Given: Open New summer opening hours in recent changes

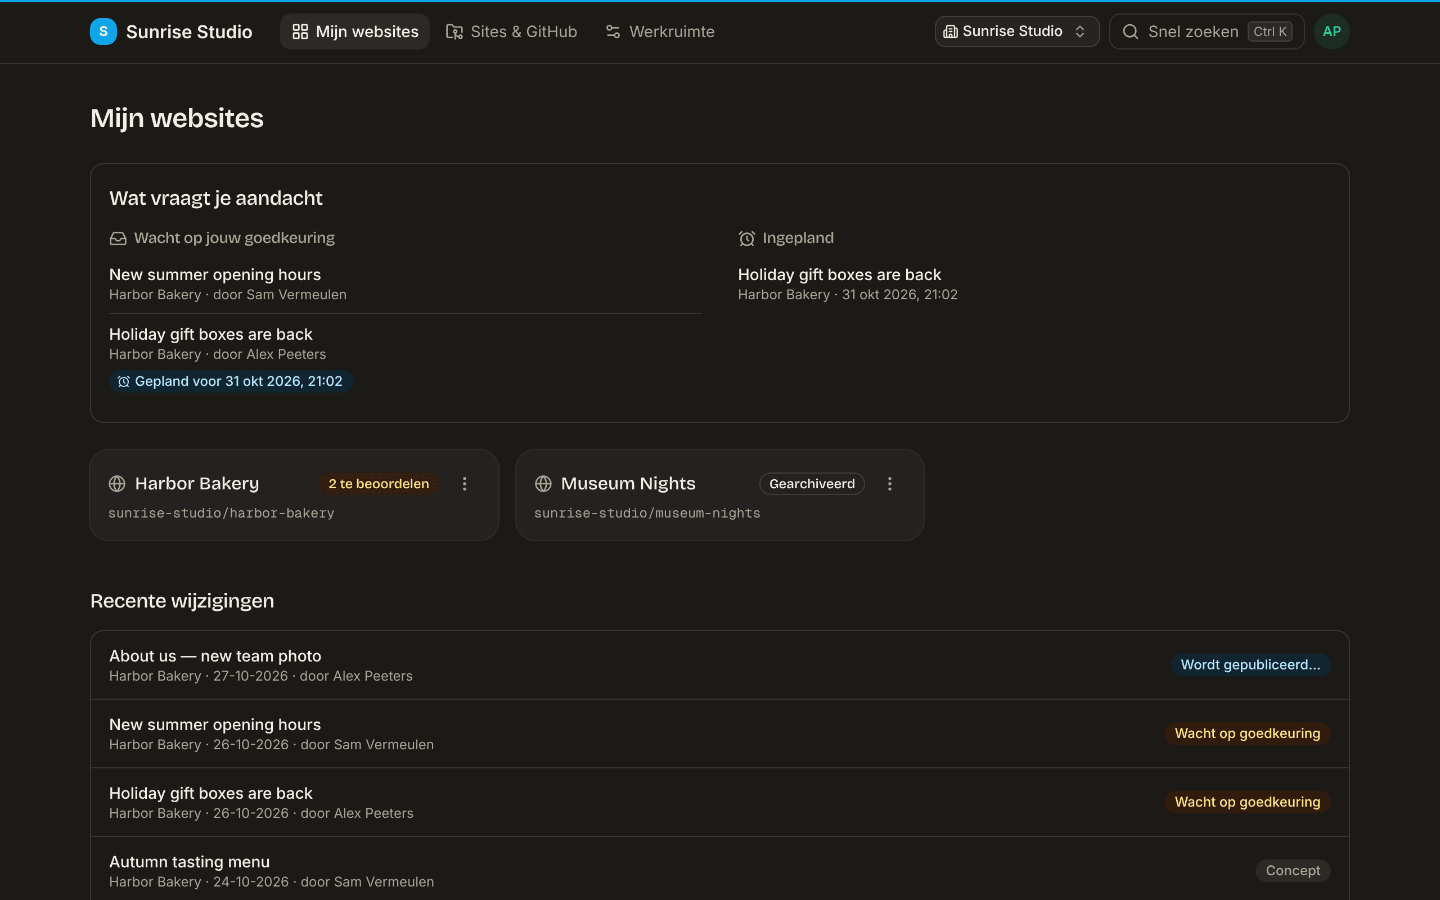Looking at the screenshot, I should (x=719, y=734).
